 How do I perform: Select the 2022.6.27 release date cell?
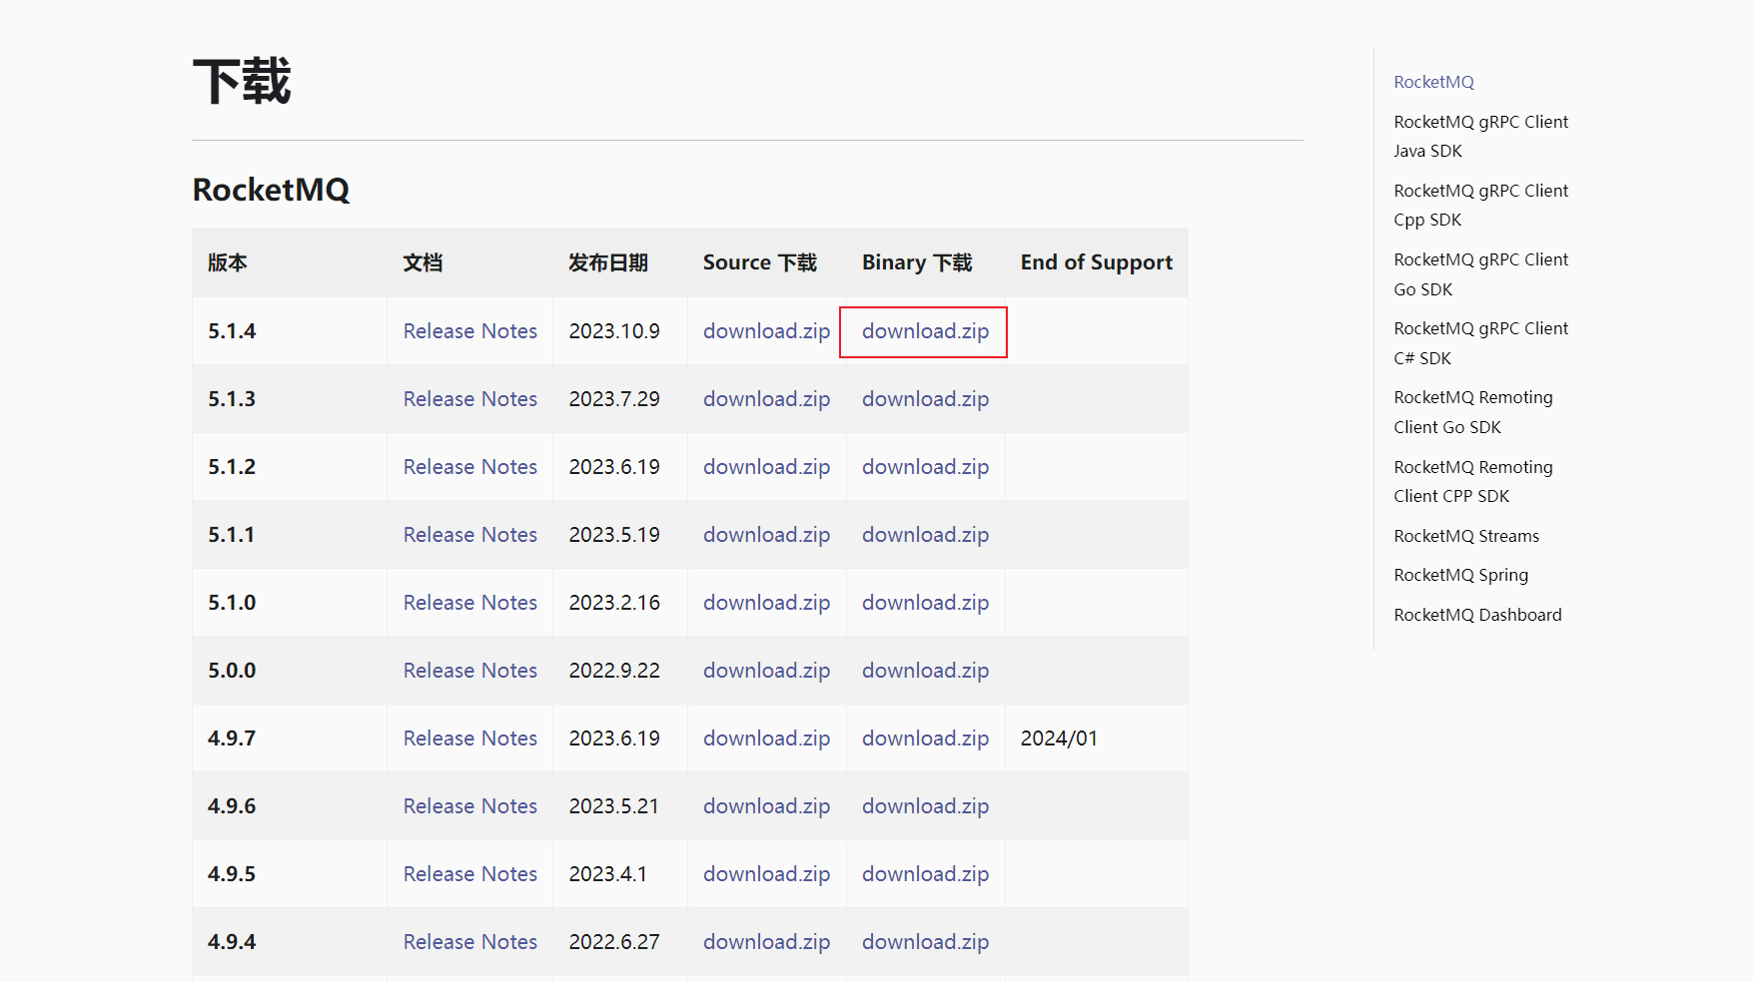pos(620,942)
